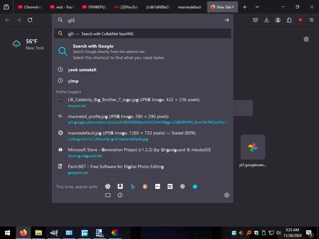Open maxresdefault.jpg Scaled (80%) suggestion
The width and height of the screenshot is (319, 239).
coord(143,136)
